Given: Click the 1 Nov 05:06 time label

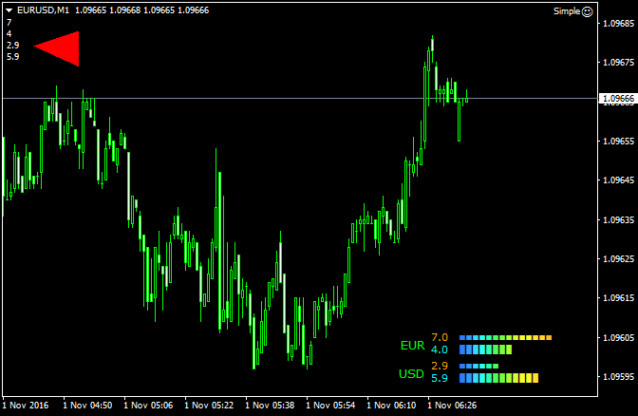Looking at the screenshot, I should (x=148, y=406).
